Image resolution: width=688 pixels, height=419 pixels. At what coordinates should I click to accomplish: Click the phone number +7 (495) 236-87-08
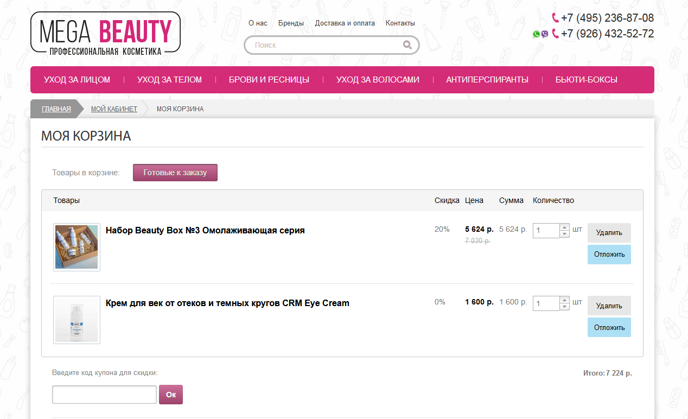[x=607, y=18]
